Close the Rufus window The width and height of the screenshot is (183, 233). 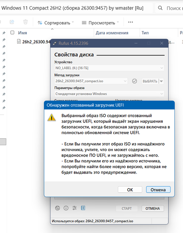click(162, 43)
